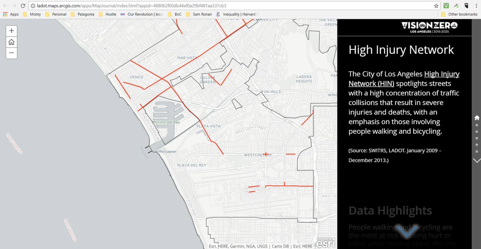This screenshot has width=481, height=249.
Task: Open the Apps shortcut in bookmarks bar
Action: (x=11, y=14)
